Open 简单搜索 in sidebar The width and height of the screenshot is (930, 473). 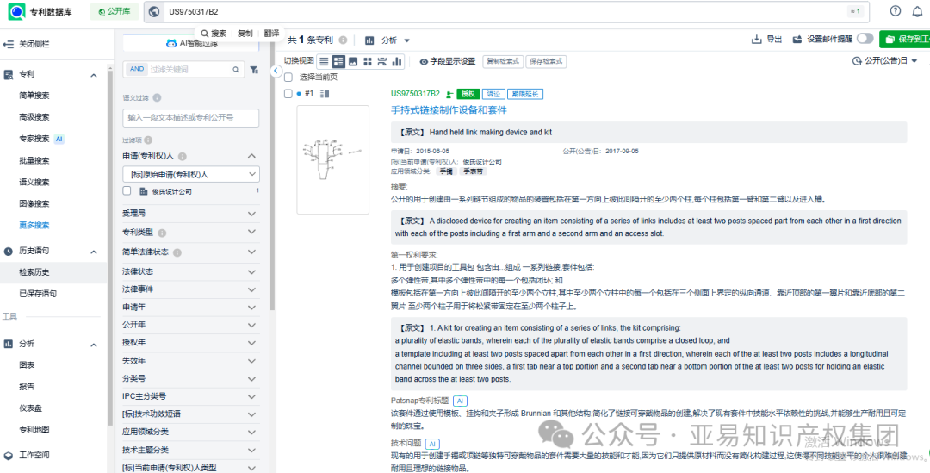click(34, 96)
